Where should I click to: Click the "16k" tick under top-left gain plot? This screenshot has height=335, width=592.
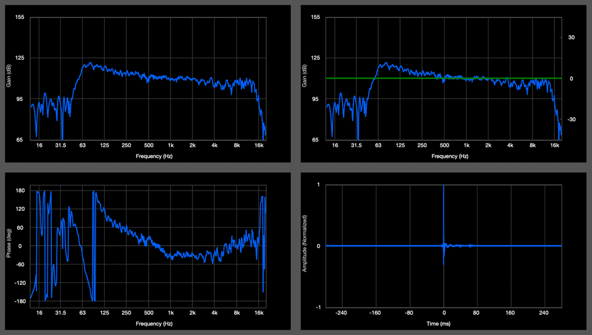coord(260,146)
